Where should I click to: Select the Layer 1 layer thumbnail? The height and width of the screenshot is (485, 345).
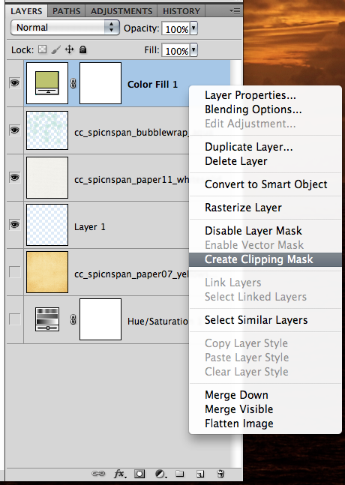(x=47, y=225)
